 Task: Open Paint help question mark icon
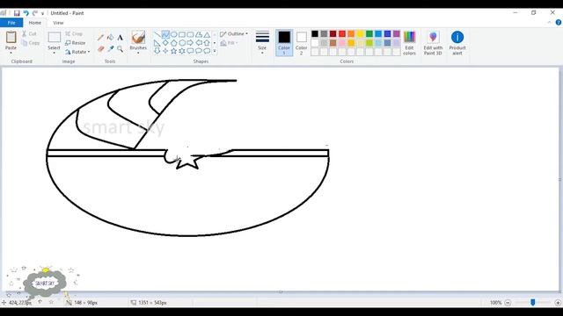(559, 23)
